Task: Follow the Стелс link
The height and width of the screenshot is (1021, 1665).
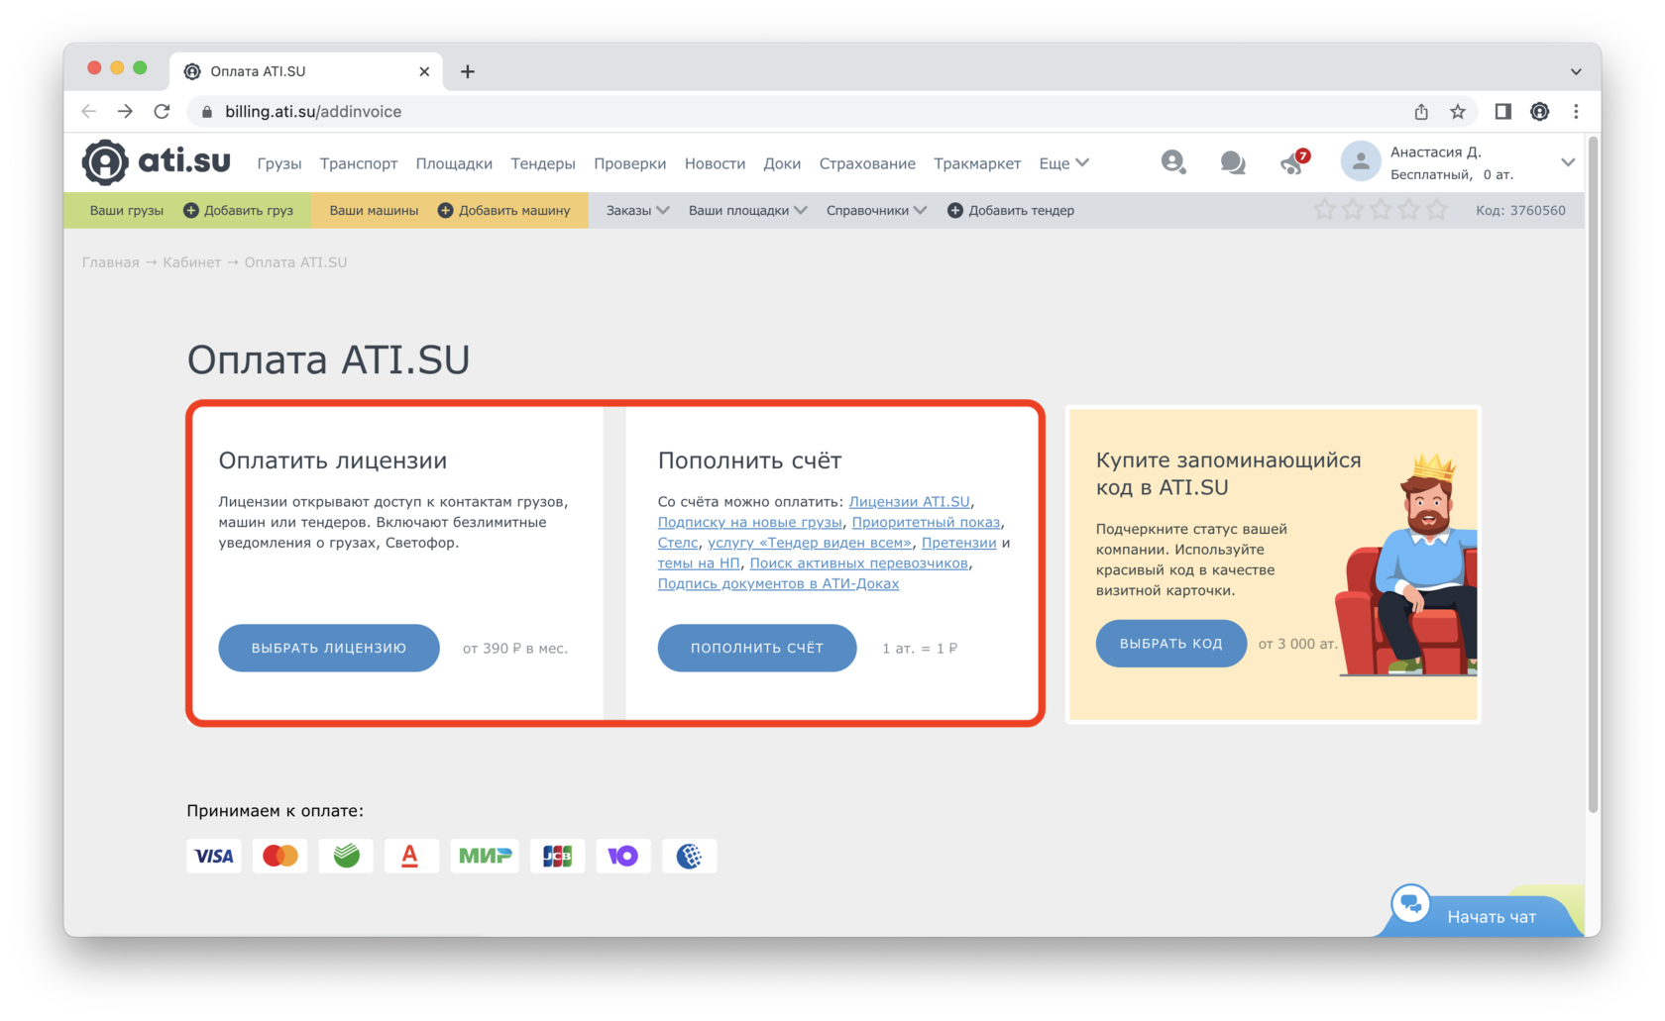Action: [x=678, y=543]
